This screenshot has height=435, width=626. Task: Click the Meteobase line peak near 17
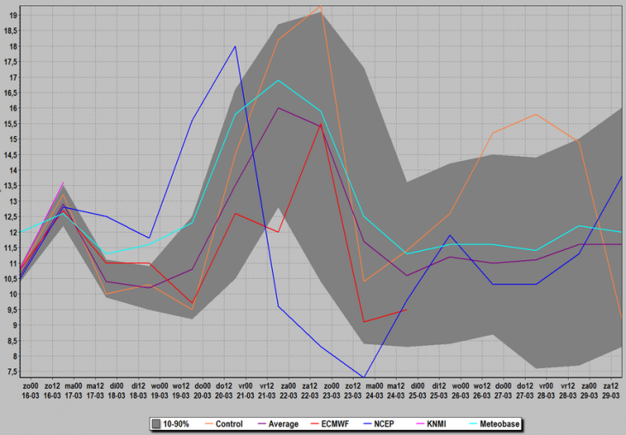point(278,80)
